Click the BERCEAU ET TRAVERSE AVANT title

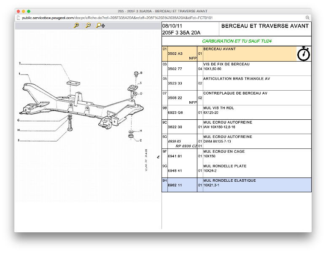point(265,26)
